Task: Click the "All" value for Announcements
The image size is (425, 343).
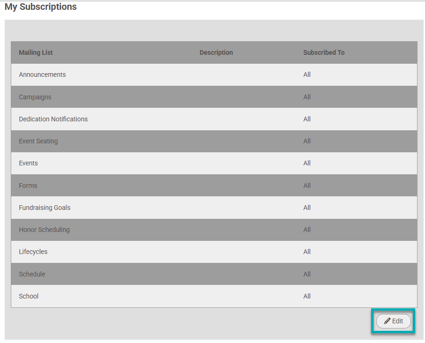Action: pos(307,75)
